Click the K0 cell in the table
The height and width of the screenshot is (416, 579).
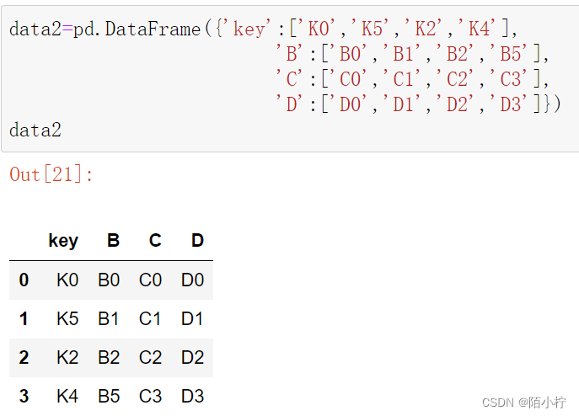67,280
